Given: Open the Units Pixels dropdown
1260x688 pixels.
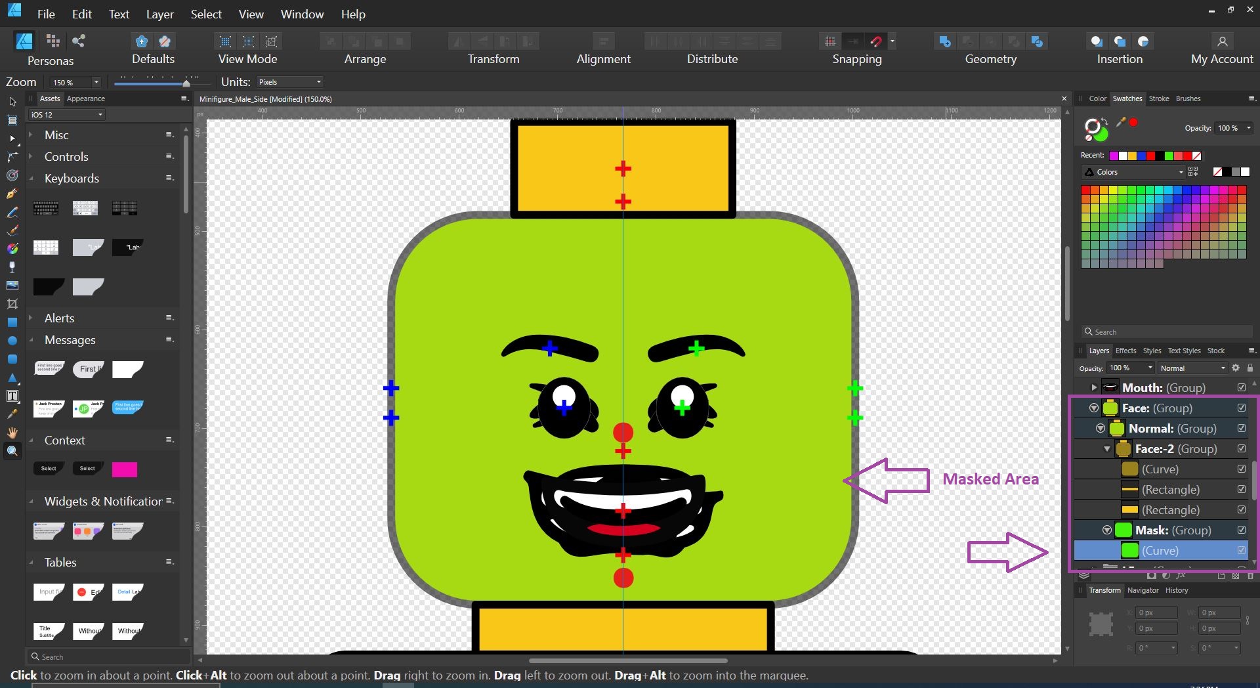Looking at the screenshot, I should pyautogui.click(x=289, y=82).
